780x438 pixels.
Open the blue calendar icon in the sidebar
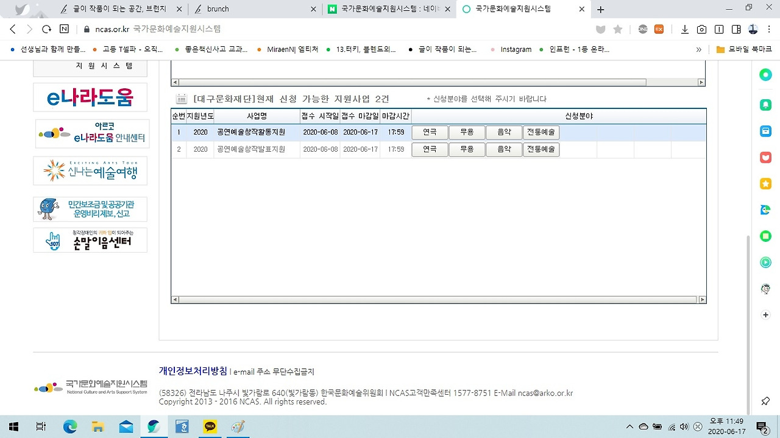765,131
